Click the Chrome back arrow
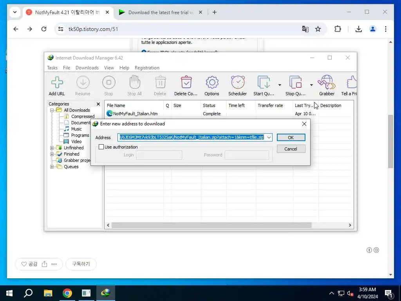 point(16,29)
